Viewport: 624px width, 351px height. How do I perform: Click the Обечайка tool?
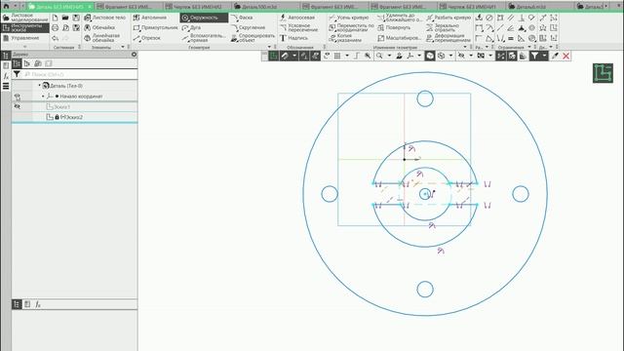99,28
